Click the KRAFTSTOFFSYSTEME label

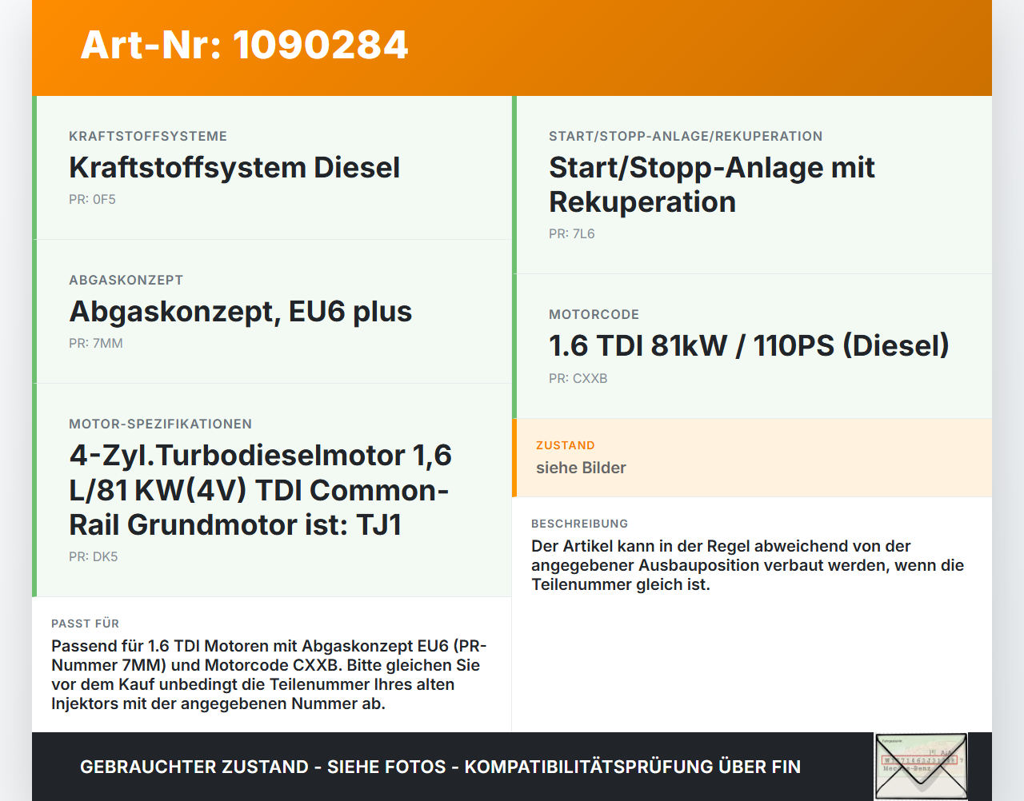148,136
